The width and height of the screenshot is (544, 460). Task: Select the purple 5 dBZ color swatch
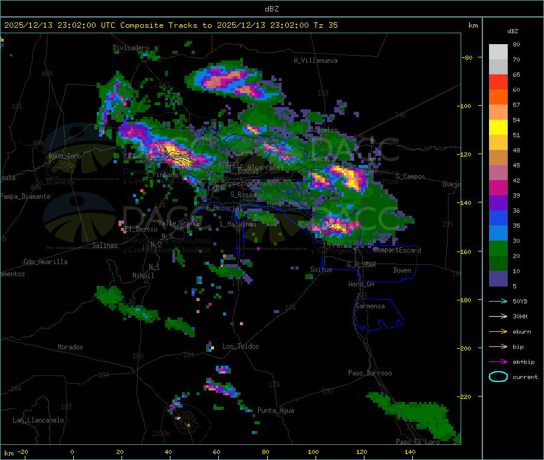[x=498, y=279]
